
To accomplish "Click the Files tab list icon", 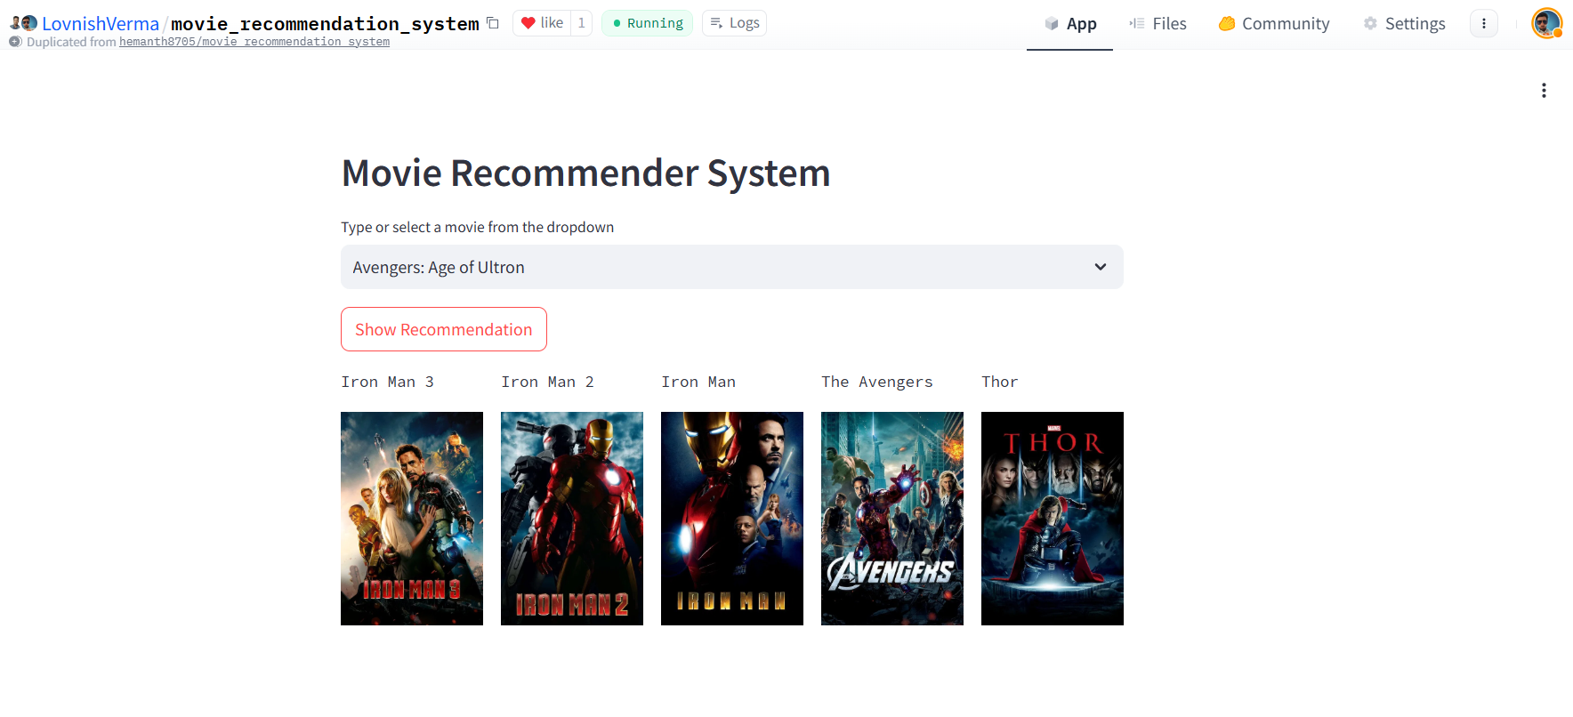I will (1137, 23).
